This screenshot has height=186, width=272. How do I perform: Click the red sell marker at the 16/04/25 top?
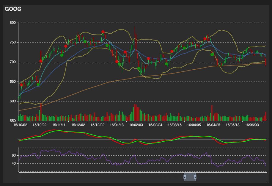point(205,38)
